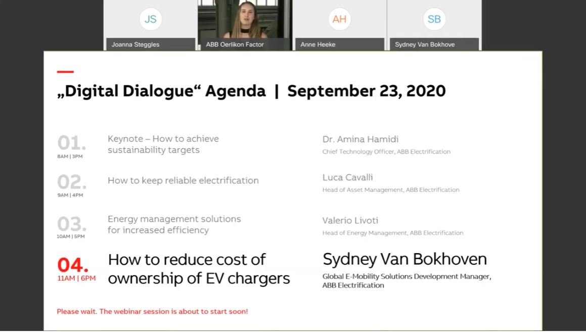
Task: Click speaker name Dr. Amina Hamidi
Action: [360, 139]
